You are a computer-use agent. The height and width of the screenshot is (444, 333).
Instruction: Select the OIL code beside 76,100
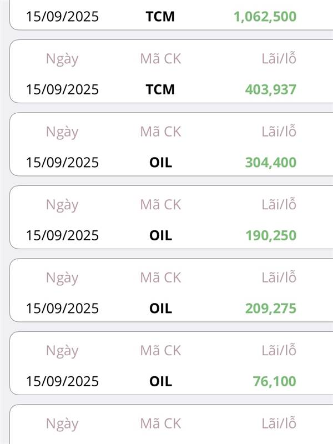point(160,381)
